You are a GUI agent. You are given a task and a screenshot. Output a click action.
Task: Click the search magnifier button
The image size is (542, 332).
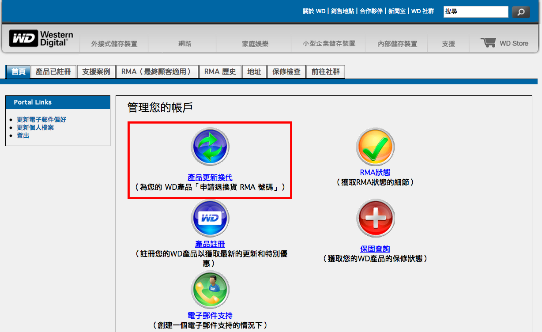pos(521,12)
